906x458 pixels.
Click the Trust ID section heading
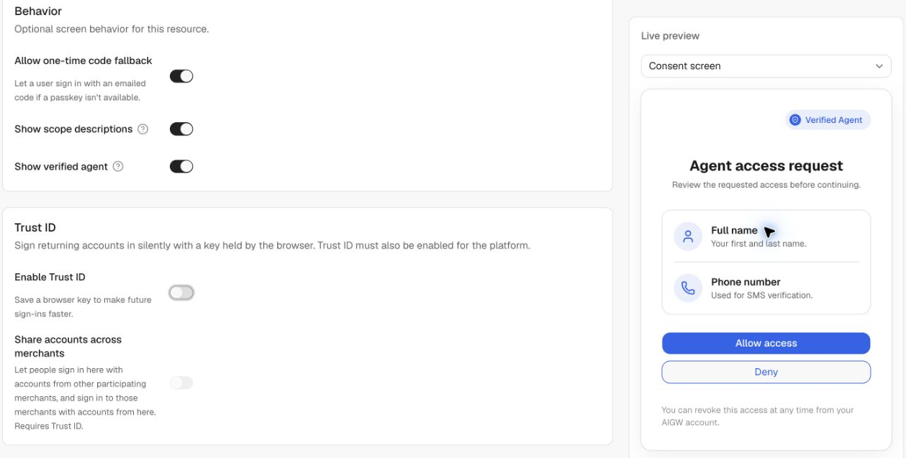coord(35,228)
